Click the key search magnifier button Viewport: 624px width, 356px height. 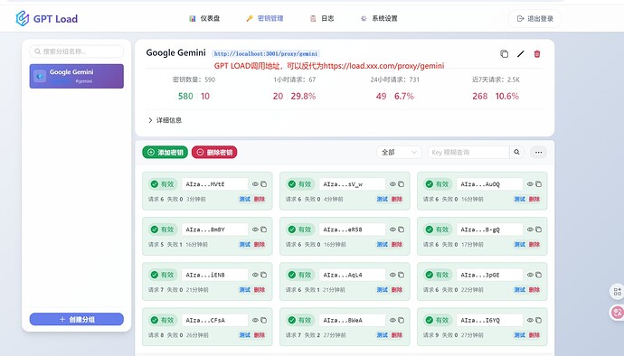click(x=516, y=152)
